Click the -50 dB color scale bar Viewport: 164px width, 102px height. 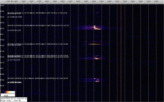7,93
